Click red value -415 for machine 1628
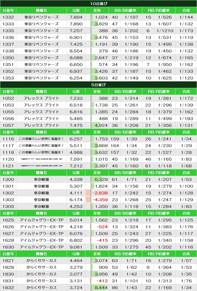The image size is (197, 291). [102, 240]
